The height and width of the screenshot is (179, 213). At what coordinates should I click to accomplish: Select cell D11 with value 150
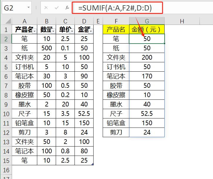84,123
